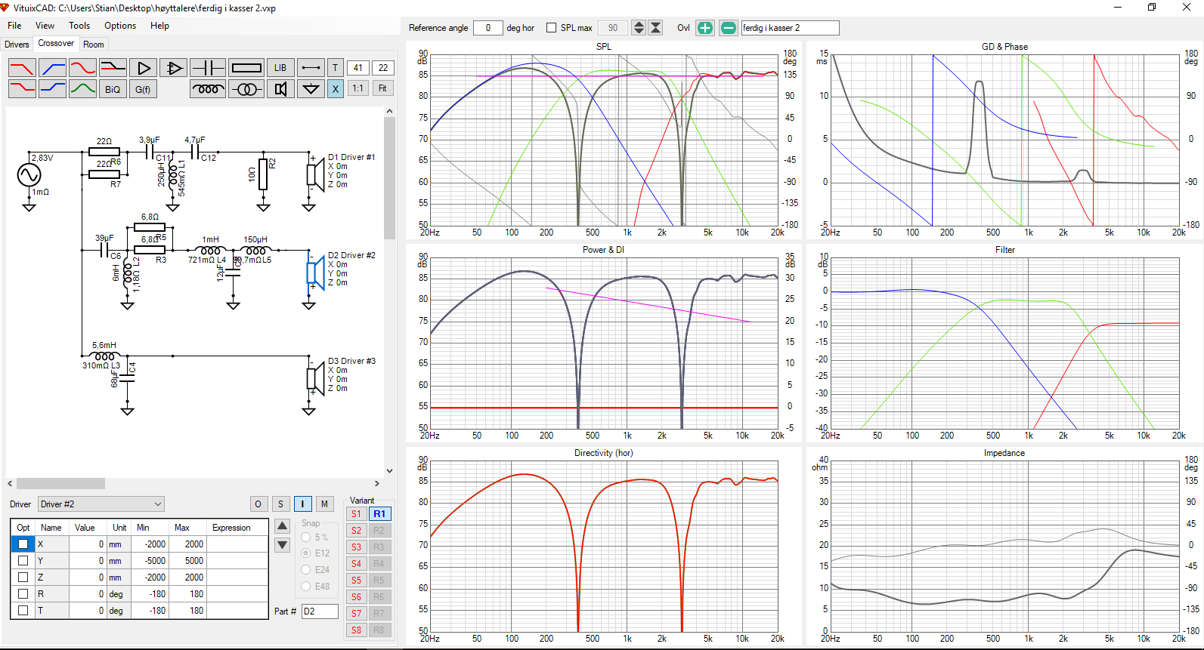Viewport: 1204px width, 650px height.
Task: Click the overlay name field 'ferdig i kasser 2'
Action: tap(790, 28)
